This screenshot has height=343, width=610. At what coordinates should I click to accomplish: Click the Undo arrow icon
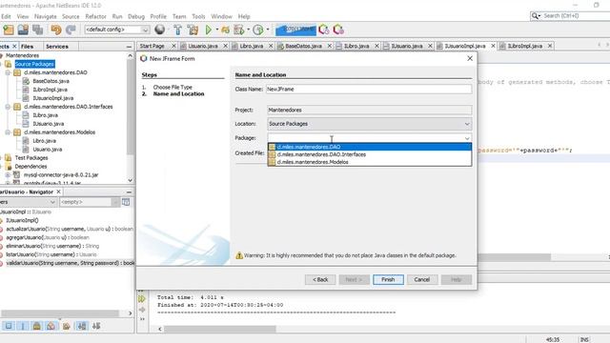[56, 30]
